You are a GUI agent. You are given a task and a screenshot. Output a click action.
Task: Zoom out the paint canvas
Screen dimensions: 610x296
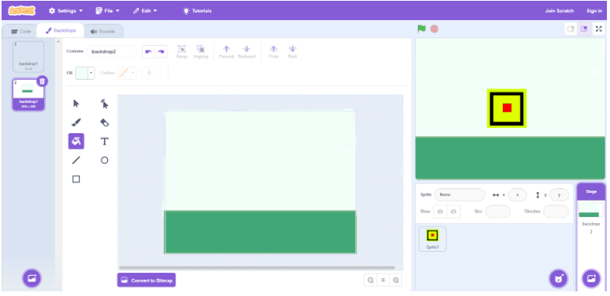(x=370, y=280)
